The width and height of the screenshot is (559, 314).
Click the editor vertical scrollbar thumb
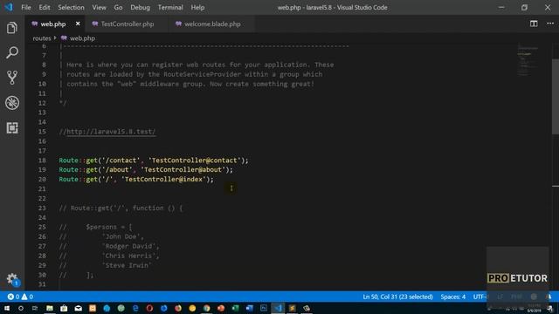click(556, 96)
